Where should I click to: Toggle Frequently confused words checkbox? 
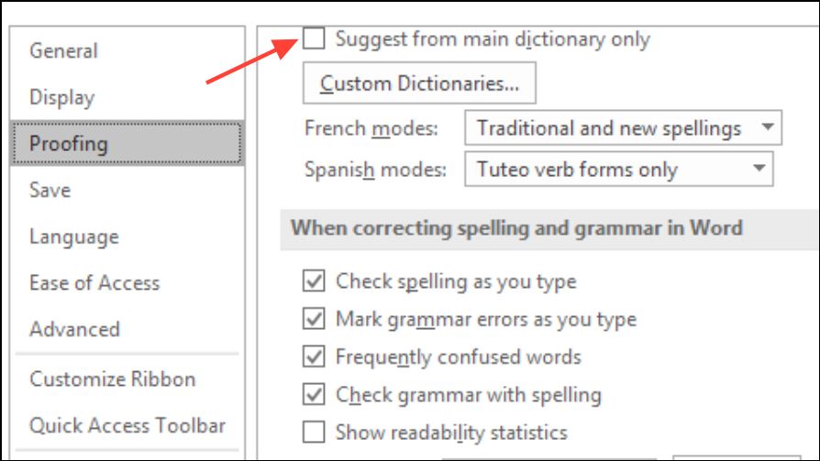[314, 357]
